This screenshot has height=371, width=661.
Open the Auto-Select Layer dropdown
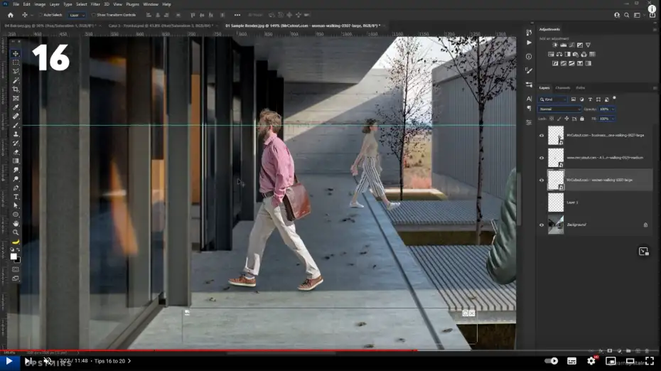tap(77, 15)
